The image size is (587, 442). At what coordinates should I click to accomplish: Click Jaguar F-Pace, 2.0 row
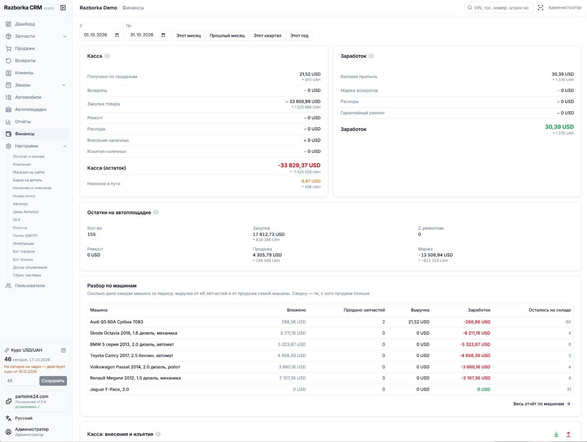(x=330, y=390)
